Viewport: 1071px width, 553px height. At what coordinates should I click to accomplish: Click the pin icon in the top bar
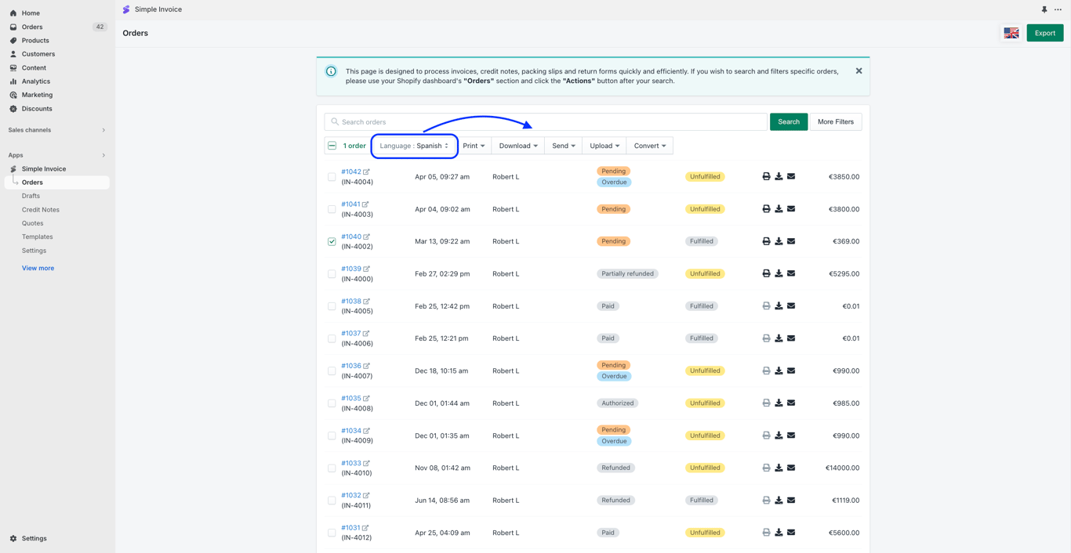point(1044,9)
